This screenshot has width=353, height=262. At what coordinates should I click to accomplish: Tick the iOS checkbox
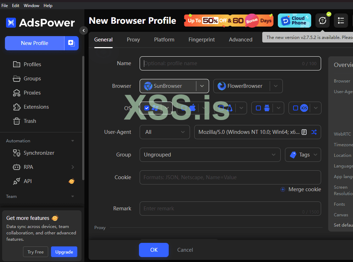coord(296,108)
